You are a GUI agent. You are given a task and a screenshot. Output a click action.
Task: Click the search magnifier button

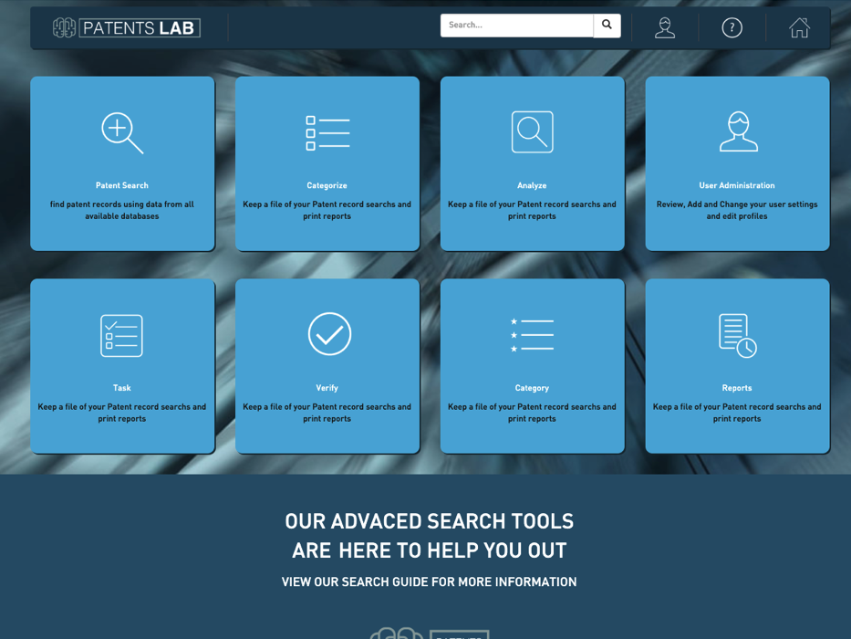coord(607,26)
